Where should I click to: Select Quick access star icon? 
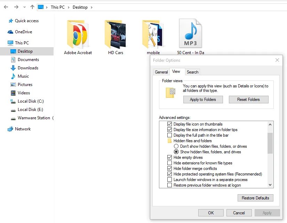point(11,21)
